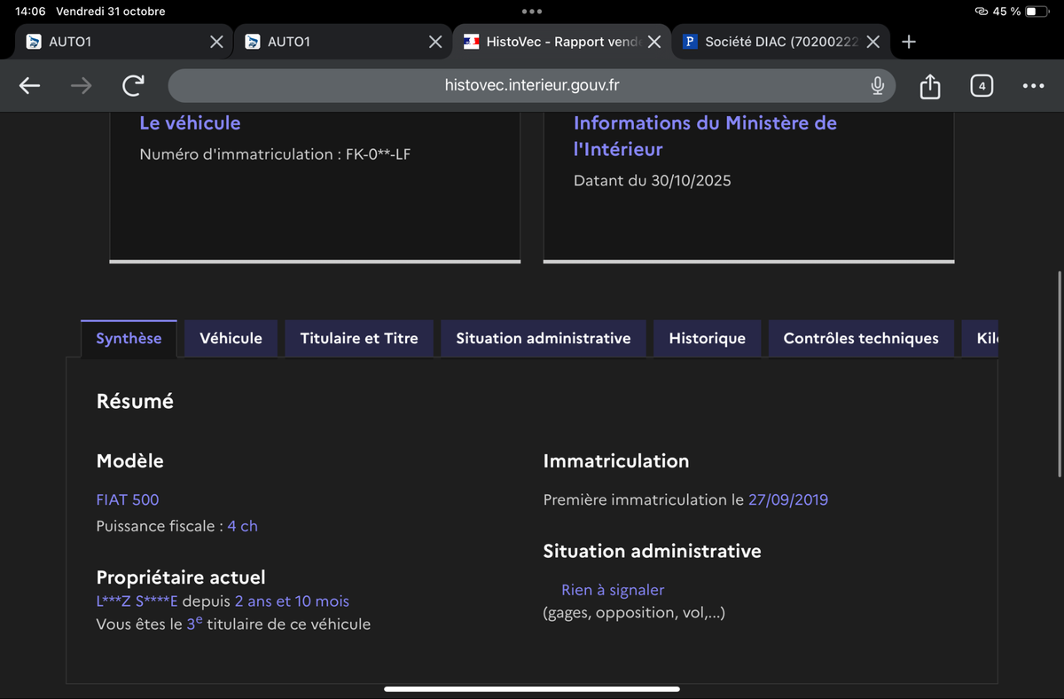Tap the forward navigation arrow
This screenshot has width=1064, height=699.
coord(81,86)
